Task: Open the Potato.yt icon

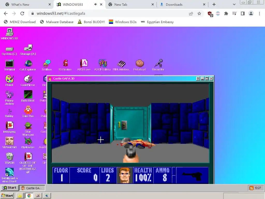Action: [x=139, y=65]
